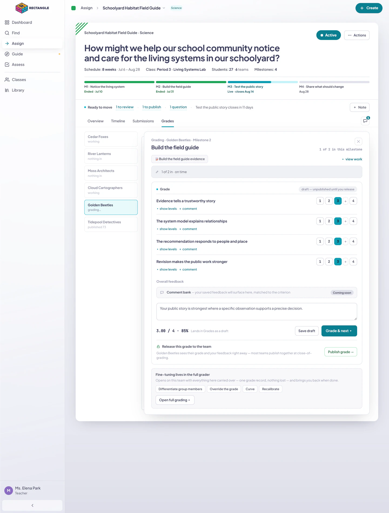Open Classes in the sidebar

[x=32, y=80]
